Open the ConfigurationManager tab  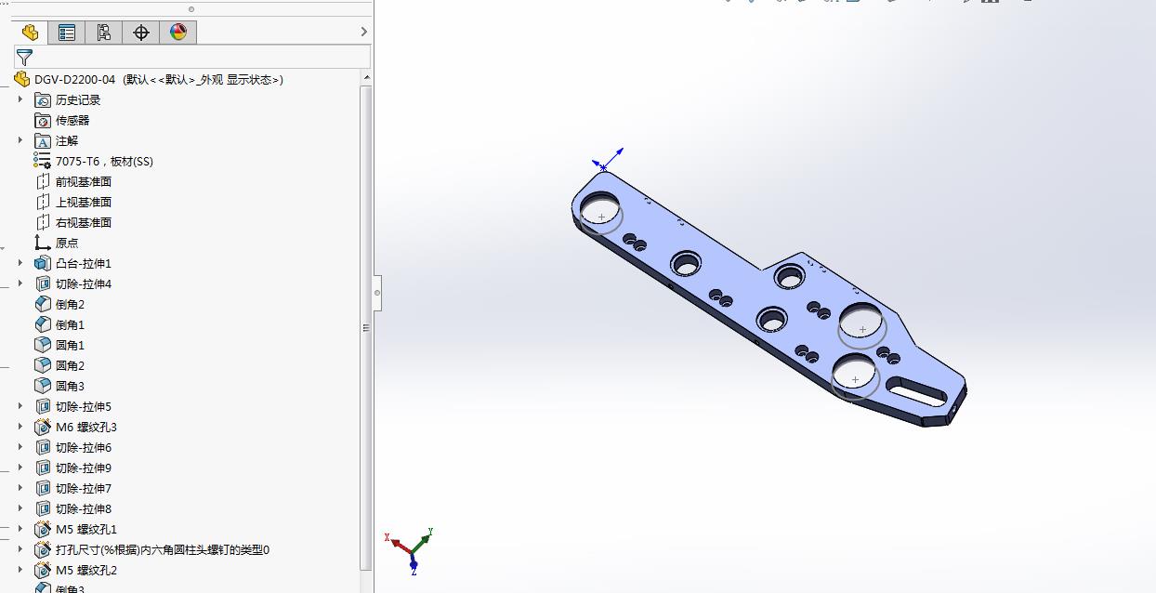pos(104,33)
